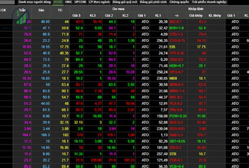249x168 pixels.
Task: Select the MWG-1.4 stock entry
Action: 177,91
